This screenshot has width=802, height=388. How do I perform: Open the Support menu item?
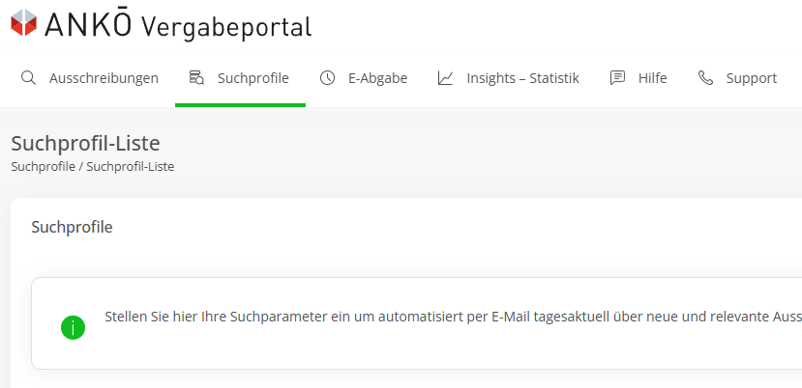coord(752,78)
